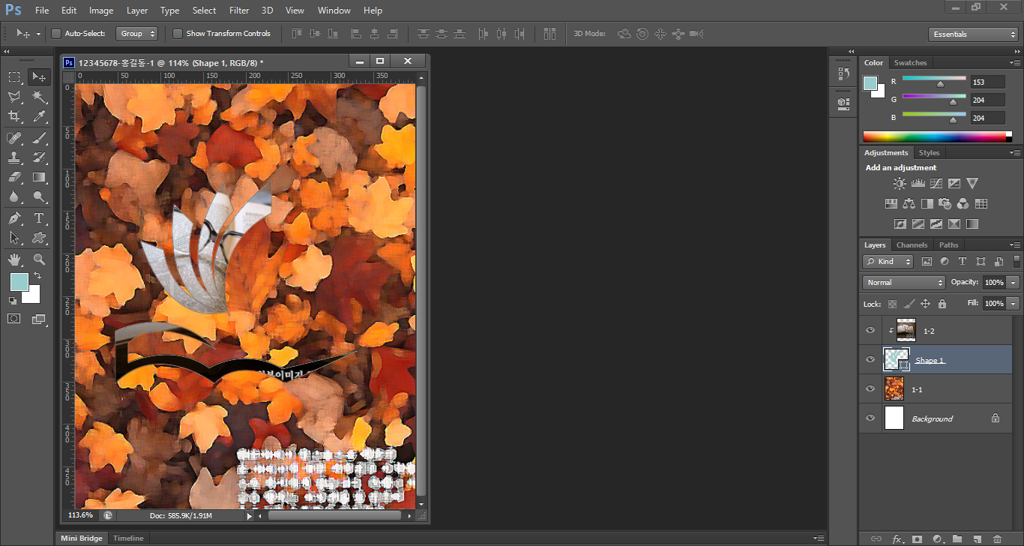Add a Levels adjustment
The width and height of the screenshot is (1024, 546).
point(918,183)
